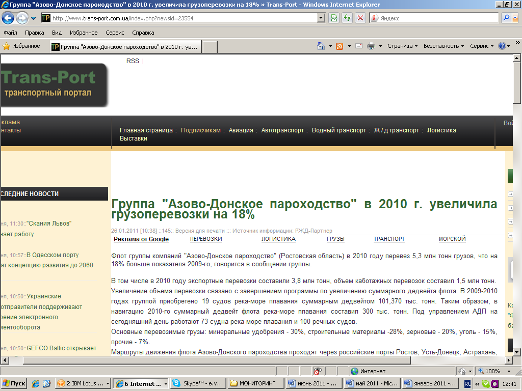Open the Водный транспорт nav link
This screenshot has height=391, width=522.
tap(339, 130)
